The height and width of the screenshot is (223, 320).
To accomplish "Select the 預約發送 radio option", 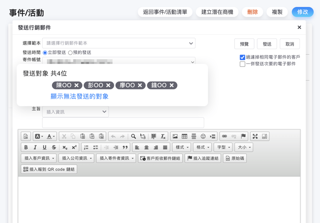I will coord(70,53).
